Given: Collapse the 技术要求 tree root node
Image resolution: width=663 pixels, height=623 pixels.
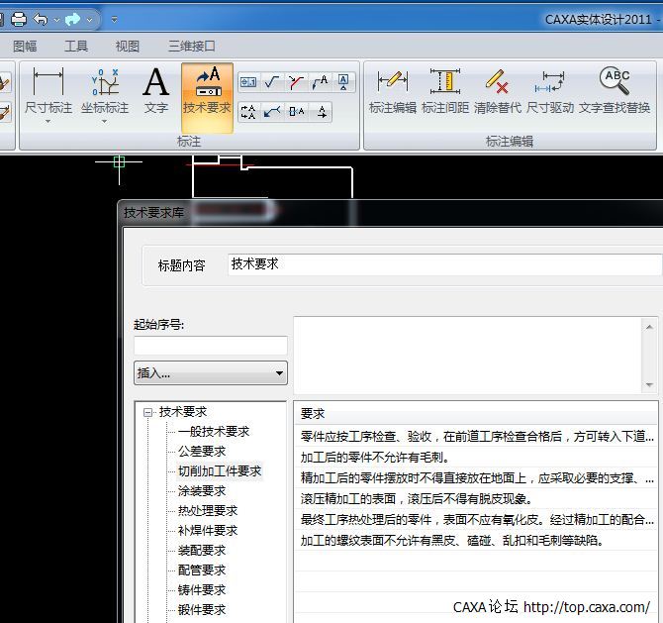Looking at the screenshot, I should [x=147, y=413].
